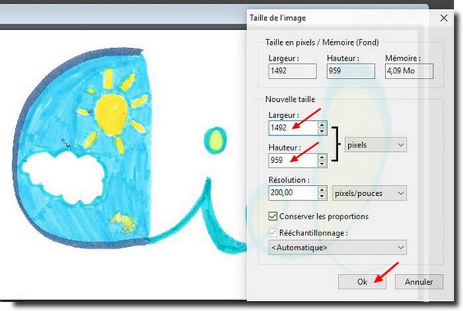Image resolution: width=463 pixels, height=311 pixels.
Task: Increase new Largeur with up arrow
Action: [322, 125]
